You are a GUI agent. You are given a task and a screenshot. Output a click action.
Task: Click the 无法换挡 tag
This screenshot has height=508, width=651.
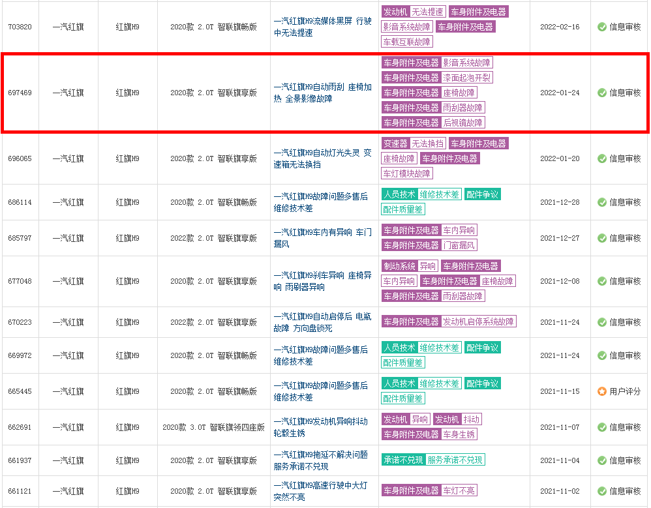tap(428, 143)
